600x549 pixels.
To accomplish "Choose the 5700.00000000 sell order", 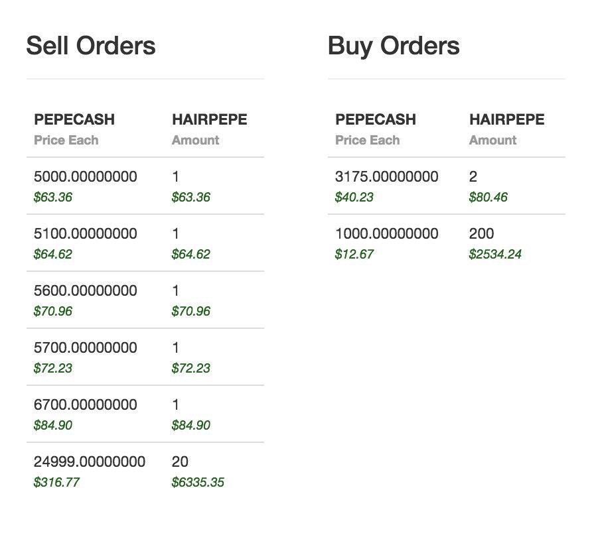I will pyautogui.click(x=145, y=357).
